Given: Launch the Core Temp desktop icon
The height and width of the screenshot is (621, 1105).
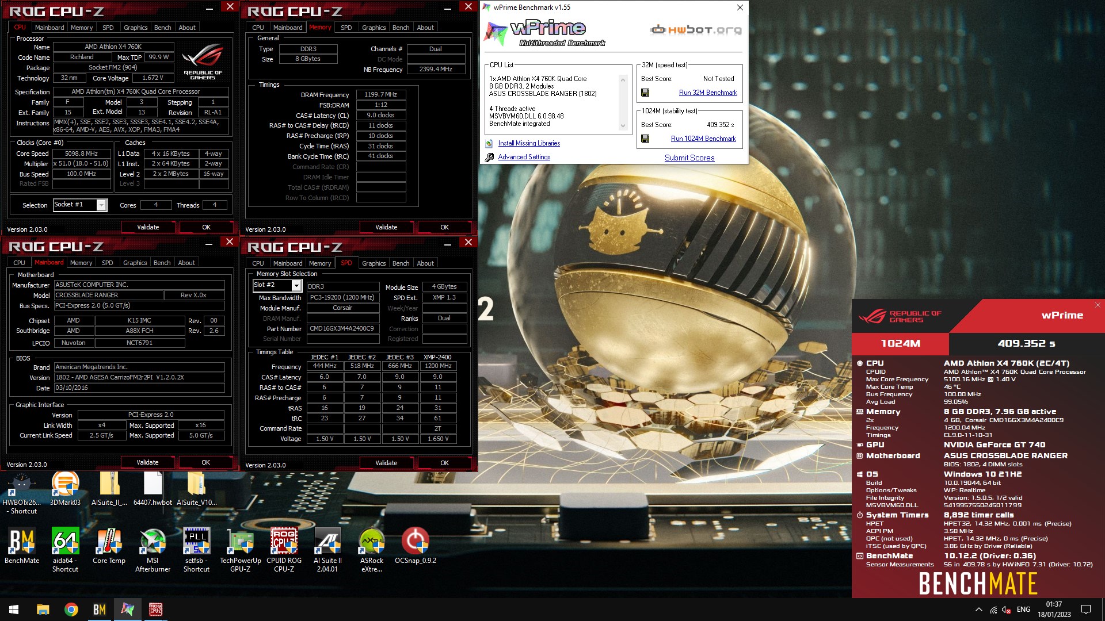Looking at the screenshot, I should click(x=109, y=546).
